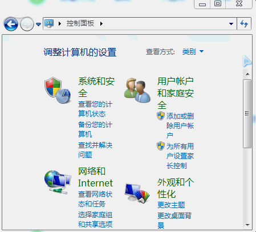Open the System and Security shield icon
The width and height of the screenshot is (256, 232).
coord(58,91)
